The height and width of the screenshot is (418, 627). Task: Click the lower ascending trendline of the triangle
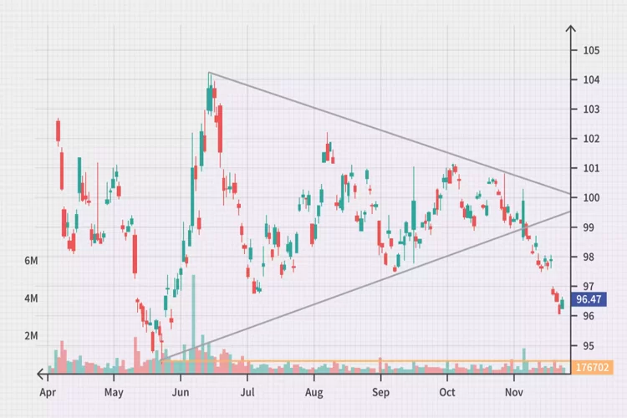(366, 286)
